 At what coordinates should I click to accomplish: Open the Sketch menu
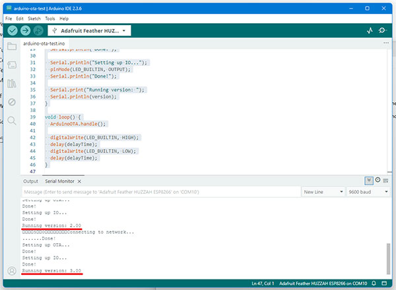tap(34, 18)
